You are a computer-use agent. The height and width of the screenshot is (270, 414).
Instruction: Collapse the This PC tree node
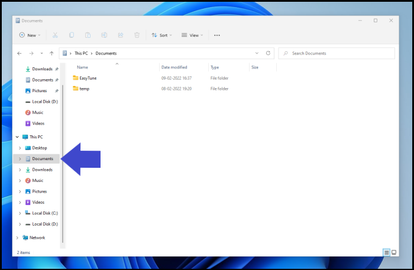pos(17,137)
